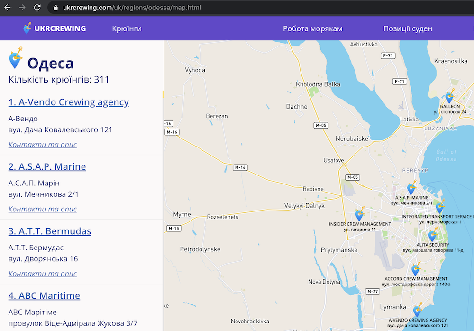The width and height of the screenshot is (474, 331).
Task: Open the Крюїнги menu item
Action: coord(127,28)
